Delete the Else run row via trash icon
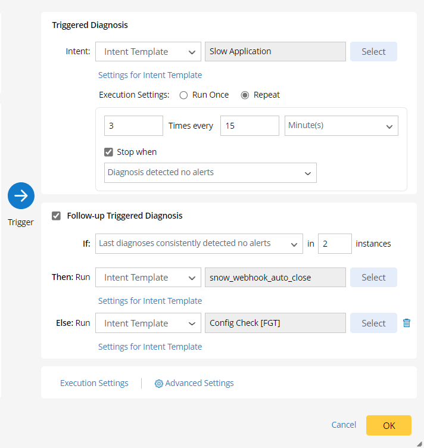The image size is (424, 448). 407,323
